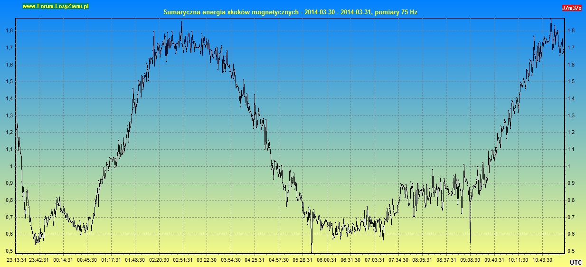Click the 03:22:30 time axis label
The image size is (586, 267).
(x=207, y=260)
